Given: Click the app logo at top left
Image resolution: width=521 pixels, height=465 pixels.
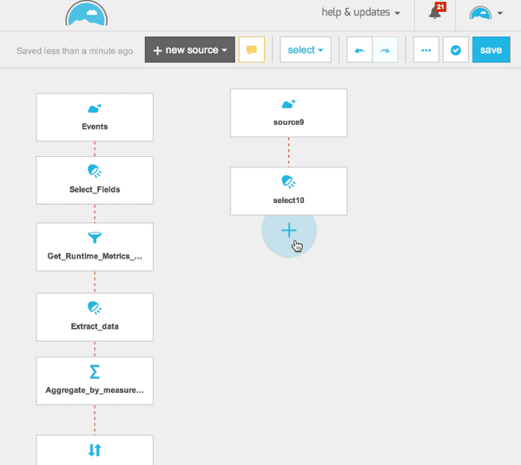Looking at the screenshot, I should 86,13.
